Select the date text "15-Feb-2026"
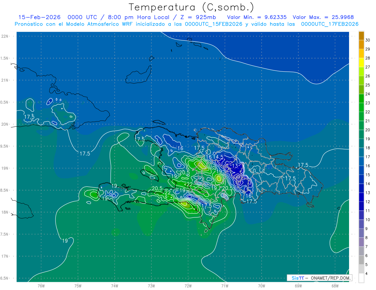 point(39,17)
